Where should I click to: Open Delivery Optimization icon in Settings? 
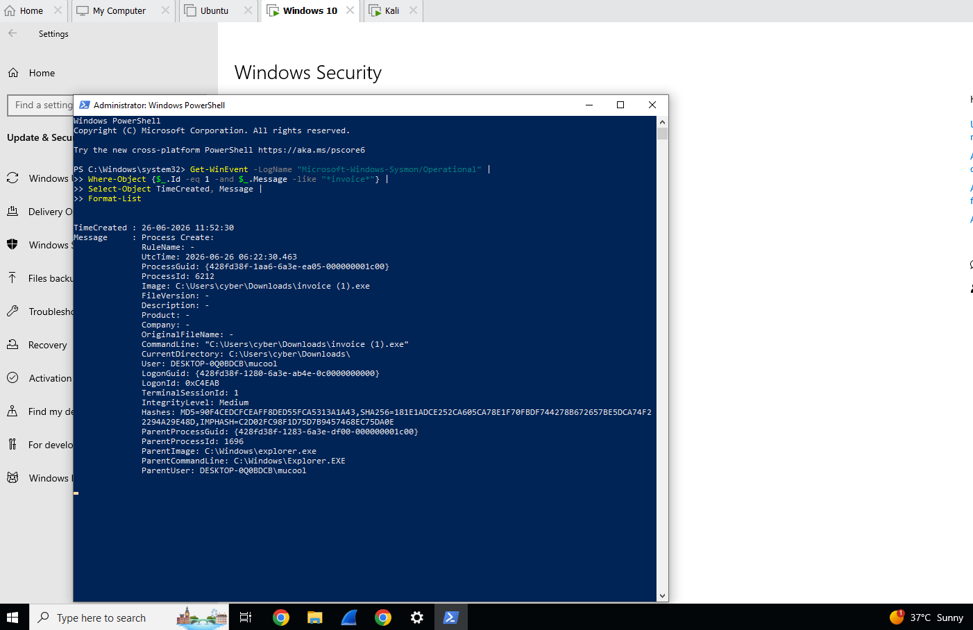pyautogui.click(x=12, y=212)
